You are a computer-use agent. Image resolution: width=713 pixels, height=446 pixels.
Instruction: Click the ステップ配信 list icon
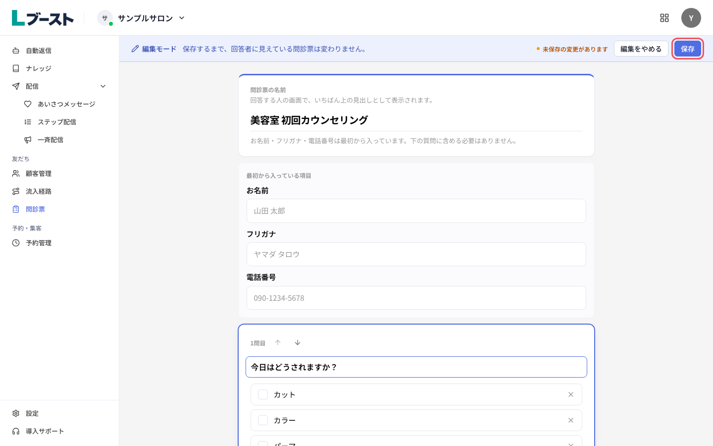point(28,122)
